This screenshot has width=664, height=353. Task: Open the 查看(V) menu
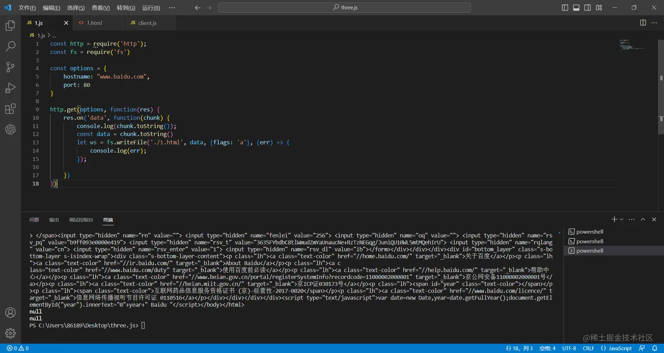click(x=101, y=8)
